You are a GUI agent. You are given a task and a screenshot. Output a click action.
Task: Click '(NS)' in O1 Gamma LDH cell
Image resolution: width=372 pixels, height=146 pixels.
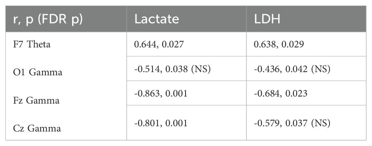point(320,68)
